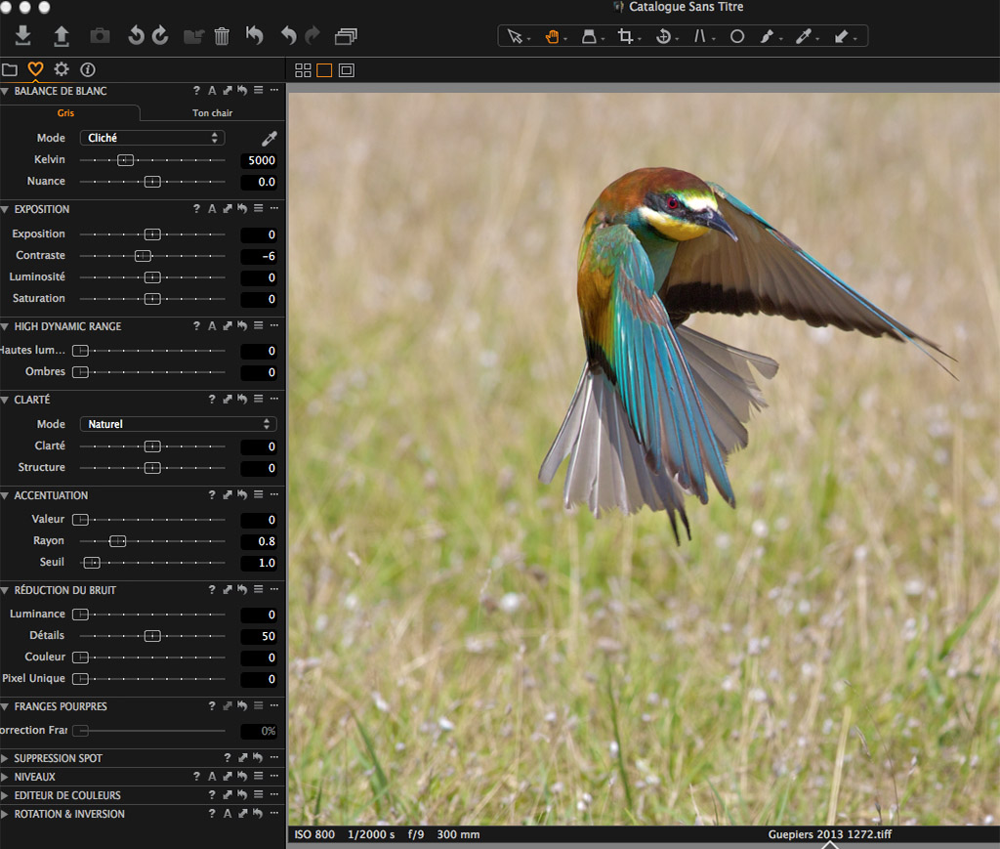
Task: Select the white balance eyedropper in toolbar
Action: [803, 36]
